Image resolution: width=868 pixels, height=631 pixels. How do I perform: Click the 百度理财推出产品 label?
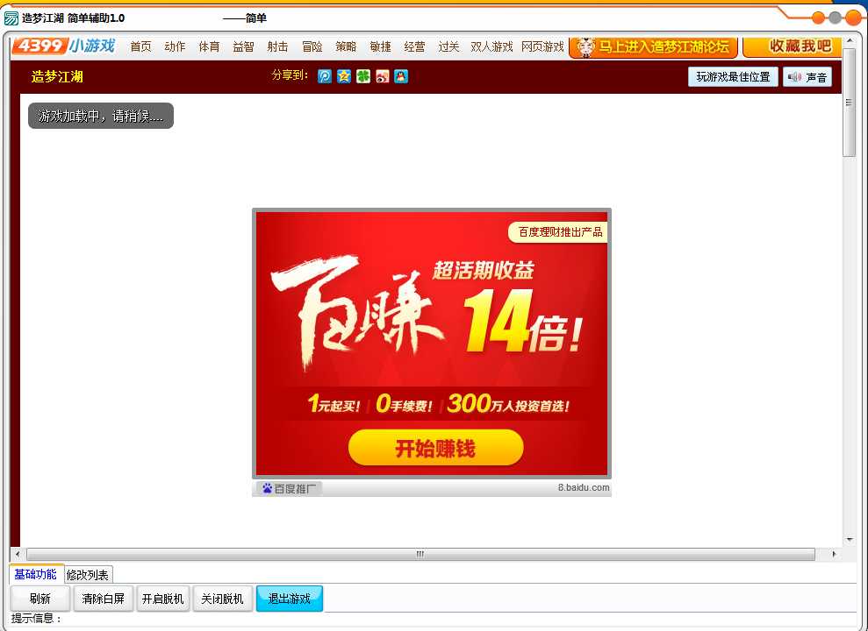tap(558, 231)
